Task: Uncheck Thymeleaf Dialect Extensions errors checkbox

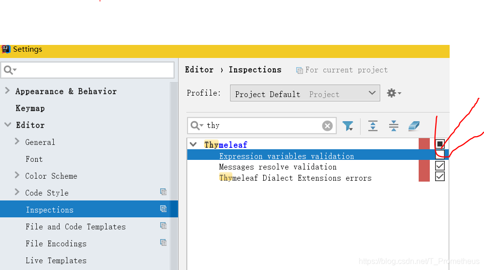Action: coord(440,177)
